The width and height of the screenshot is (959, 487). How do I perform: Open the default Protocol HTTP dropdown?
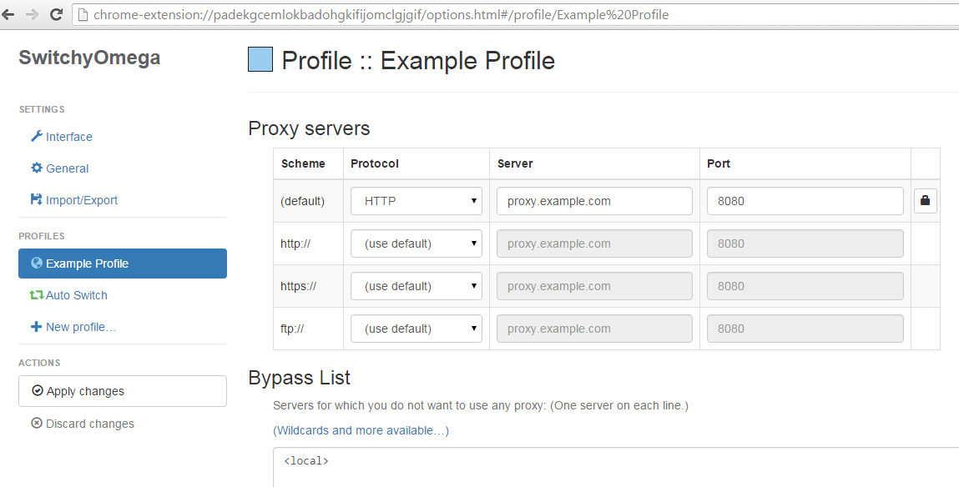tap(416, 201)
